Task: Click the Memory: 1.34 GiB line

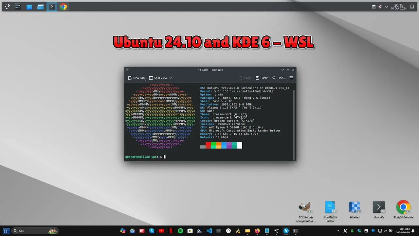Action: (x=229, y=134)
